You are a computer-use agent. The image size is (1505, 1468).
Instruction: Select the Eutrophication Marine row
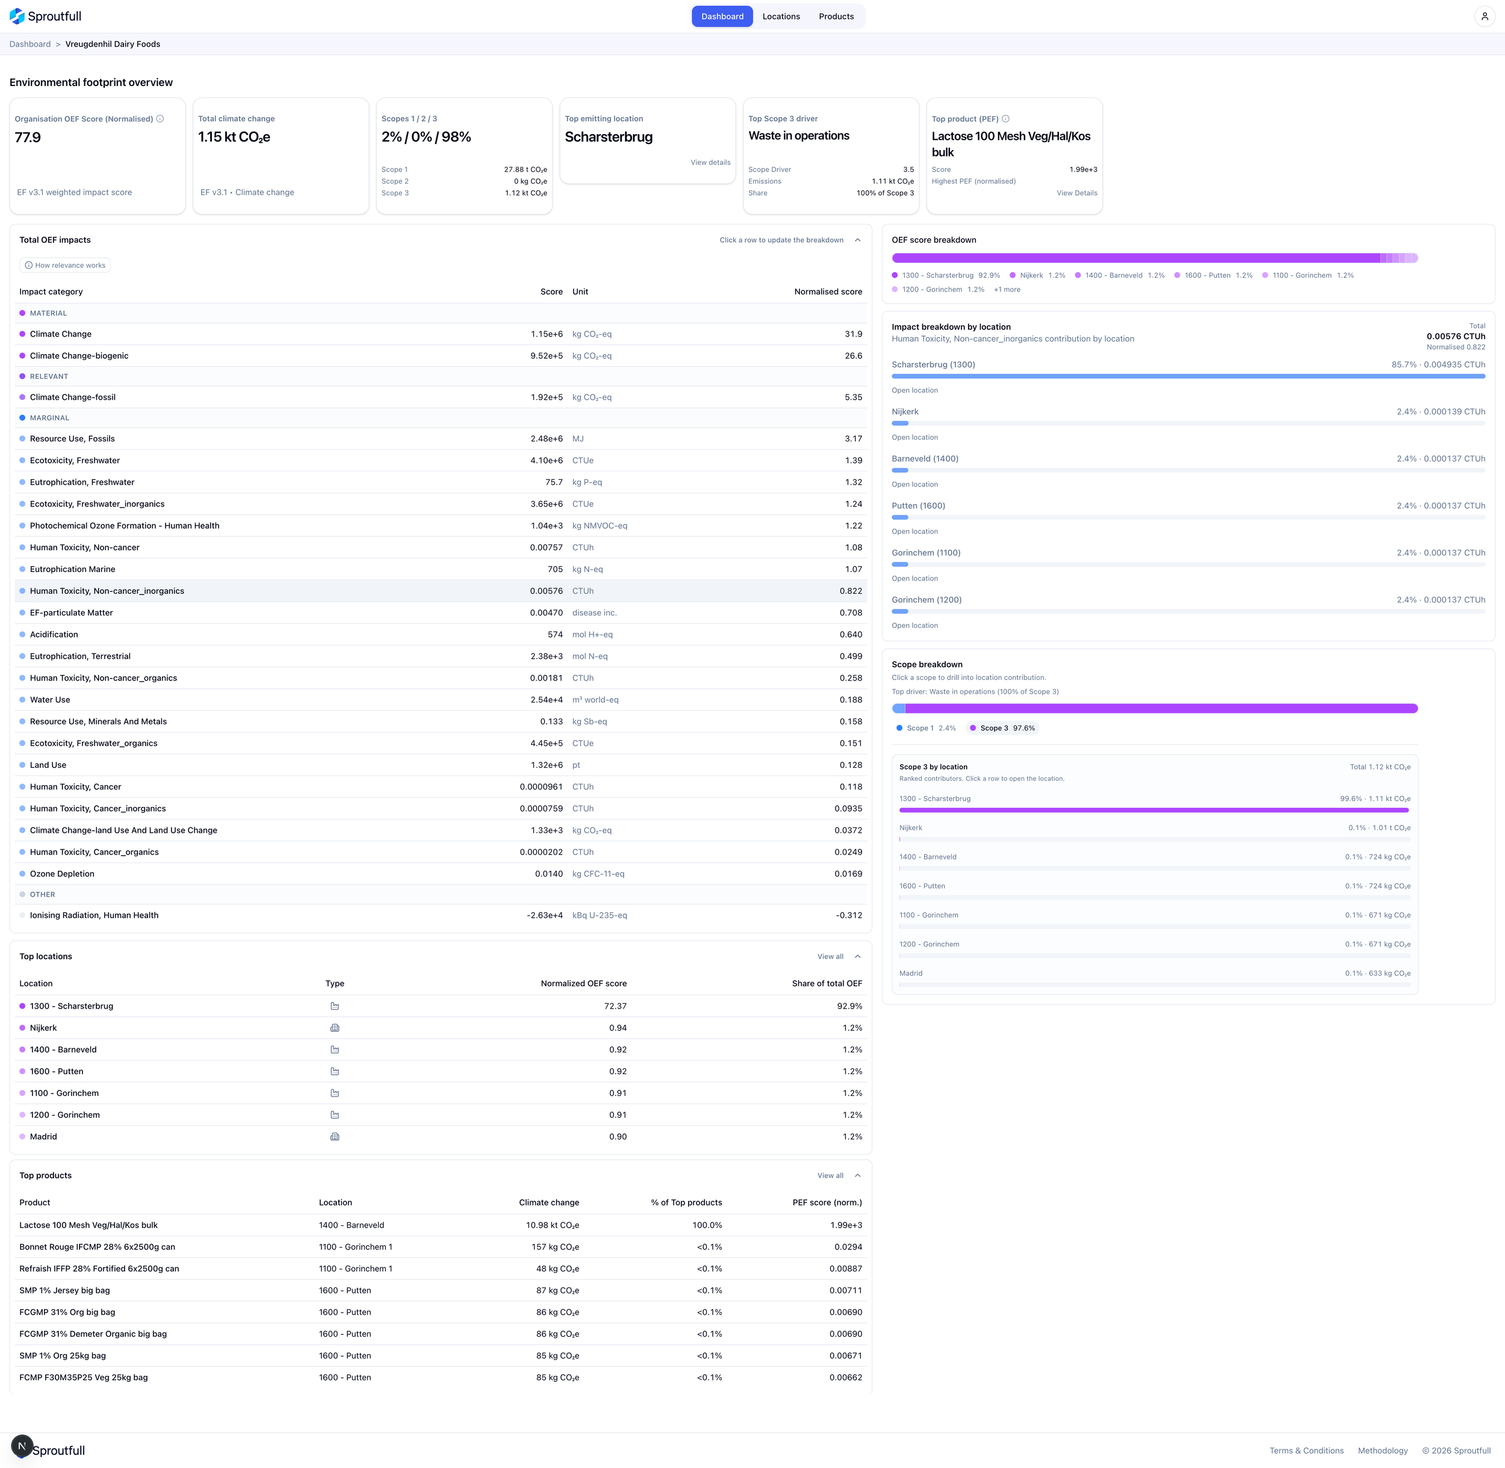click(441, 569)
